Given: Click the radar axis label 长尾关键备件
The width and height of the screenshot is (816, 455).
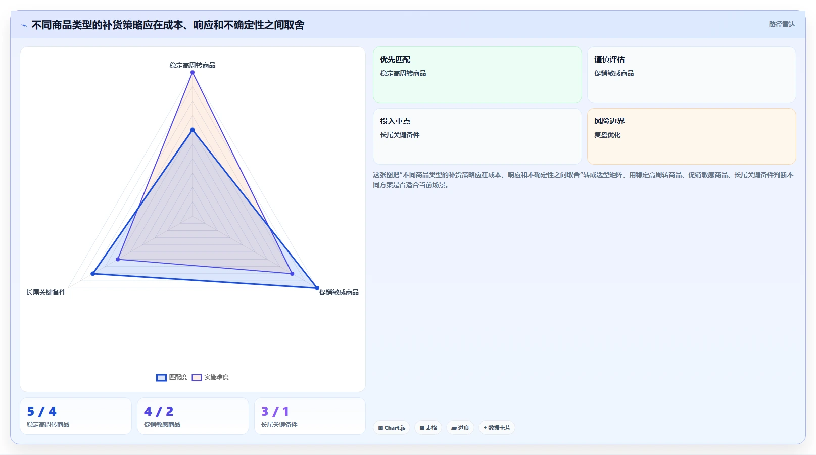Looking at the screenshot, I should click(x=46, y=292).
